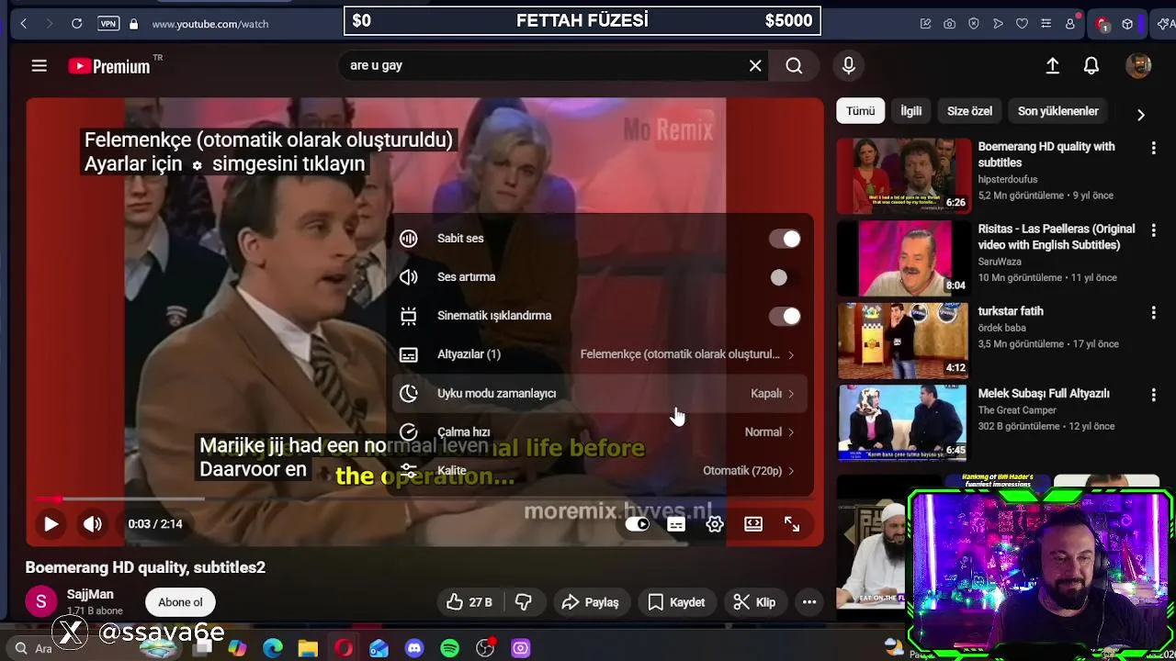Select the Son yüklenenler chip

pyautogui.click(x=1057, y=111)
